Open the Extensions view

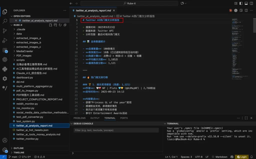[x=5, y=50]
